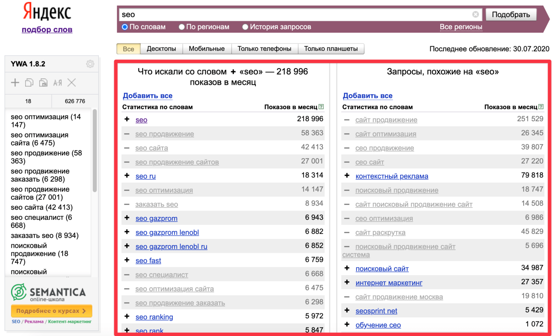
Task: Click the YWA copy with frequency icon
Action: click(x=43, y=83)
